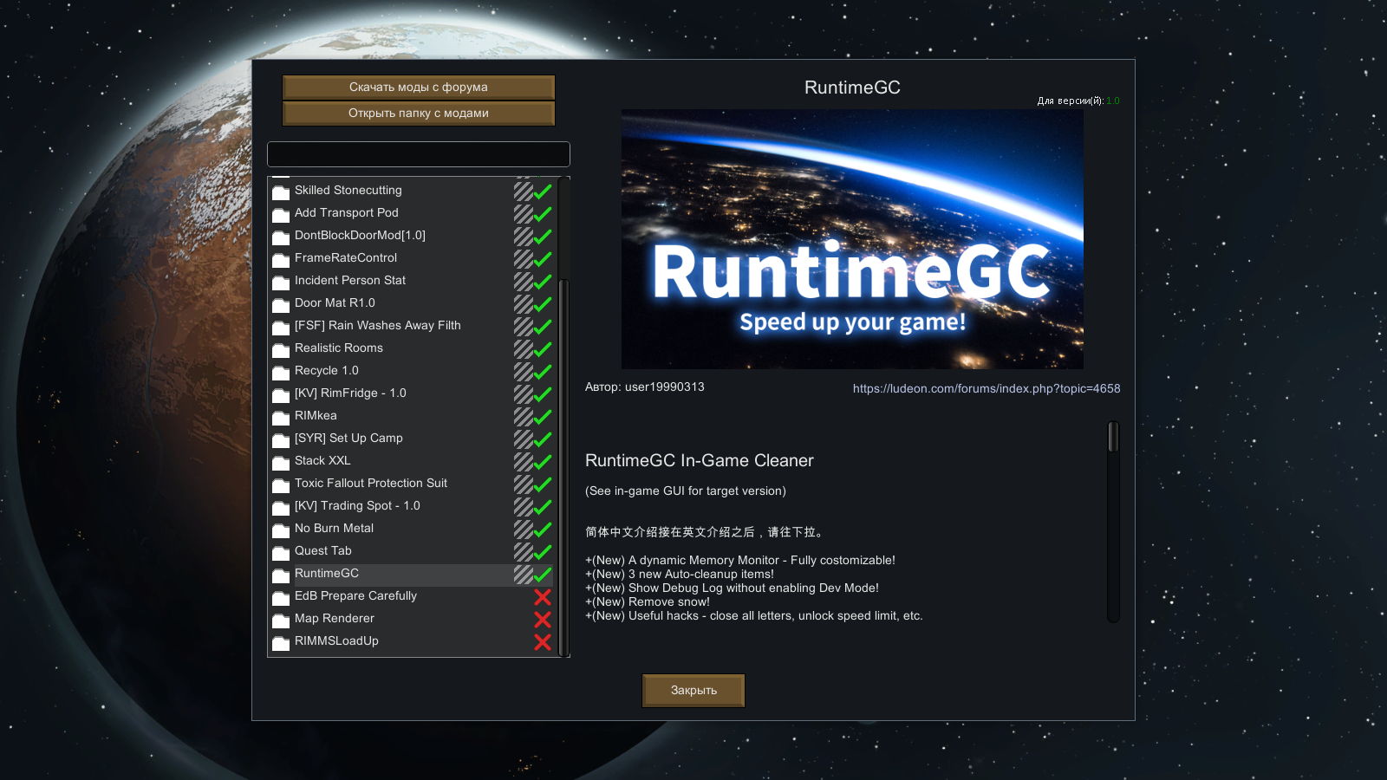Image resolution: width=1387 pixels, height=780 pixels.
Task: Click striped reorder handle for [SYR] Set Up Camp
Action: pyautogui.click(x=523, y=439)
